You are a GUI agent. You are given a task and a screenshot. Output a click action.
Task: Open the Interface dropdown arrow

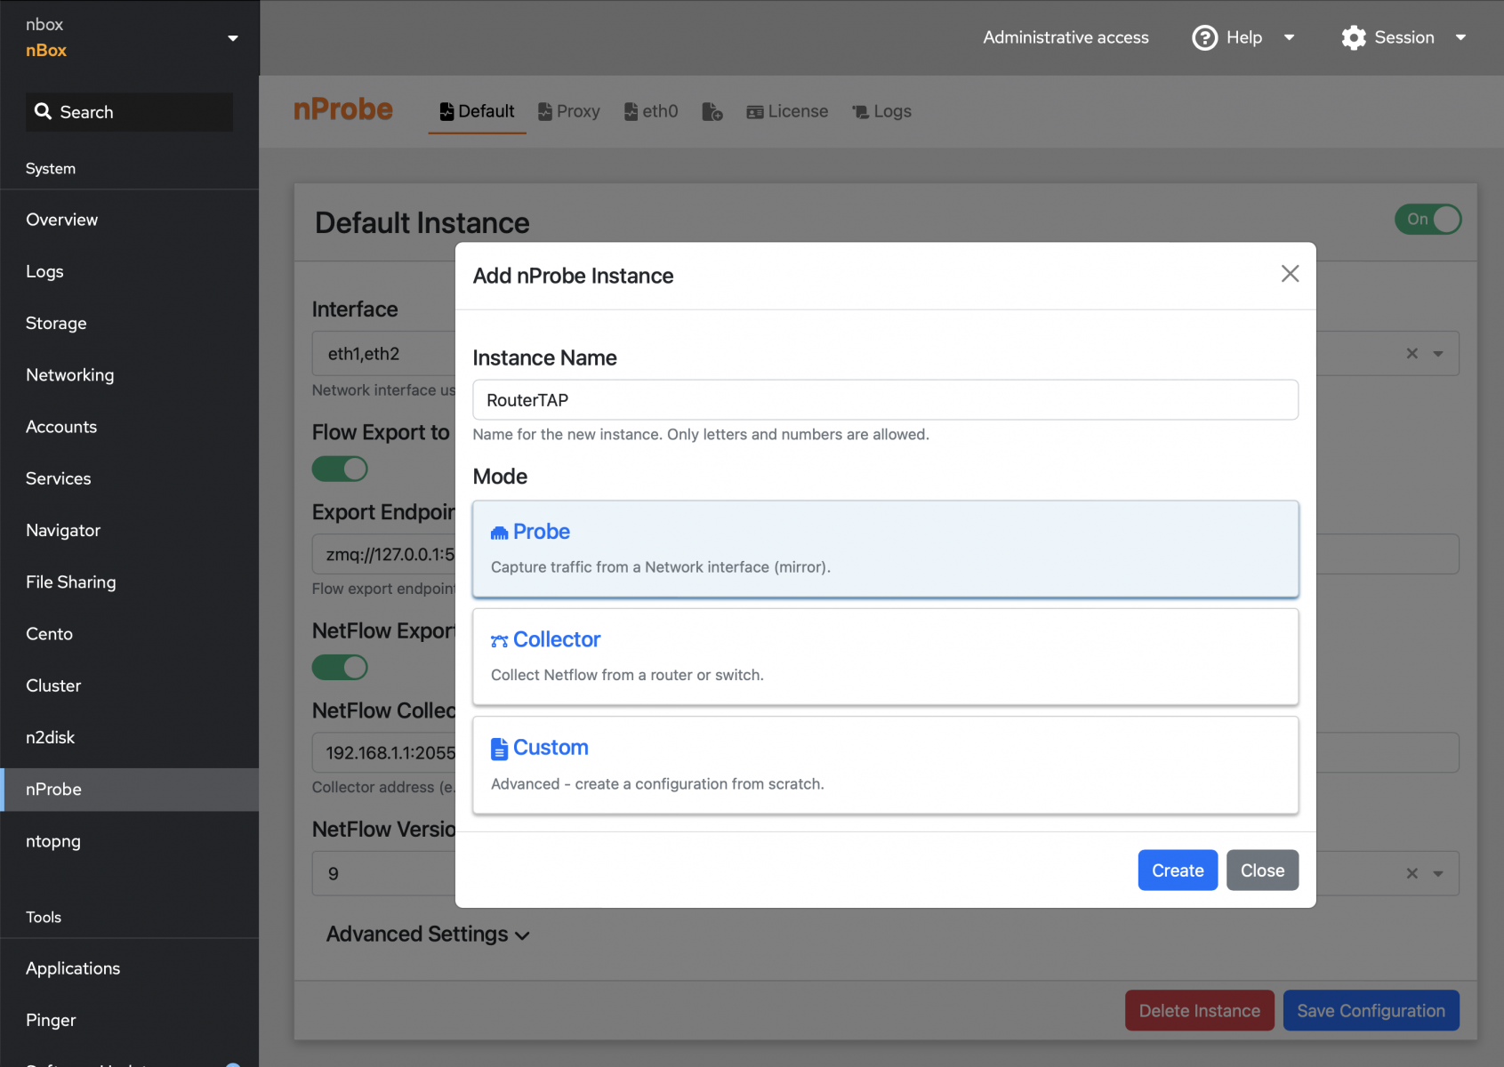coord(1437,354)
